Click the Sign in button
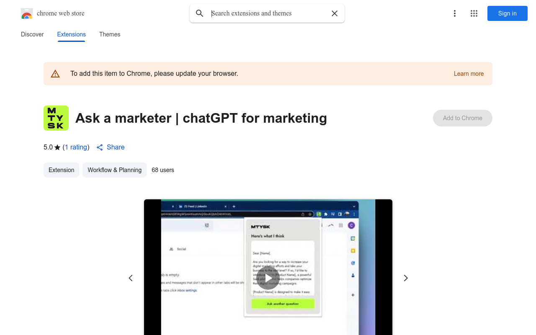 click(507, 13)
